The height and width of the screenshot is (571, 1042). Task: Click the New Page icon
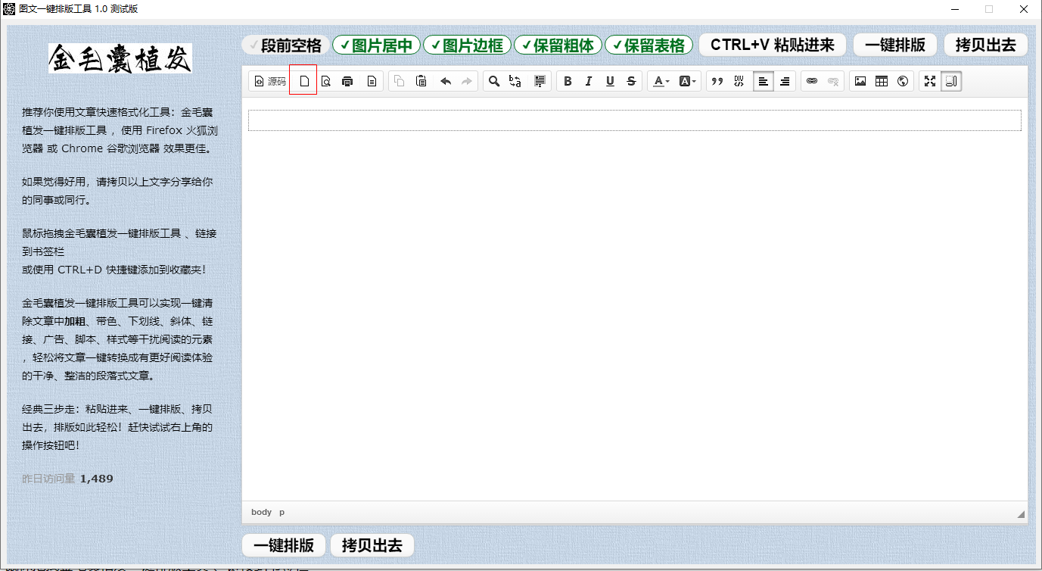(304, 81)
